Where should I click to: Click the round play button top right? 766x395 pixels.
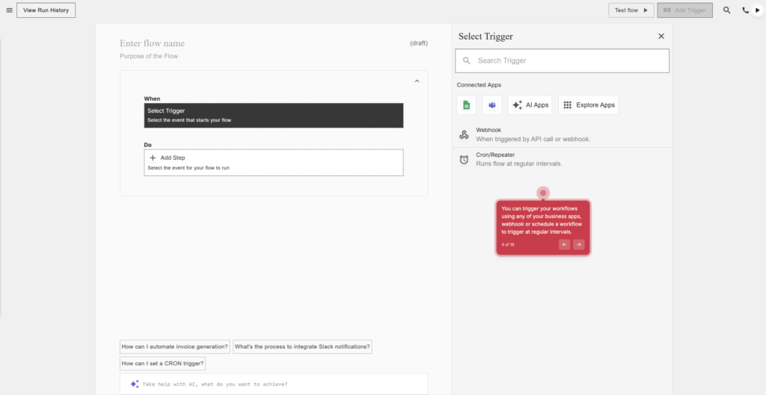(x=757, y=10)
